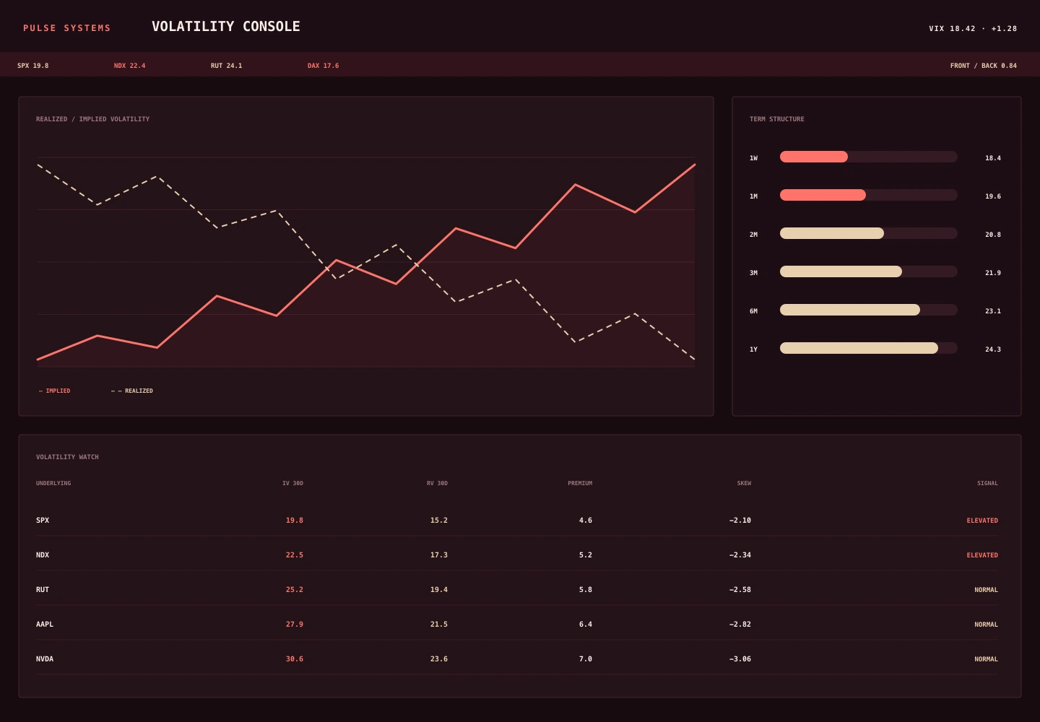The height and width of the screenshot is (722, 1040).
Task: Sort by the SIGNAL column header
Action: pos(987,483)
